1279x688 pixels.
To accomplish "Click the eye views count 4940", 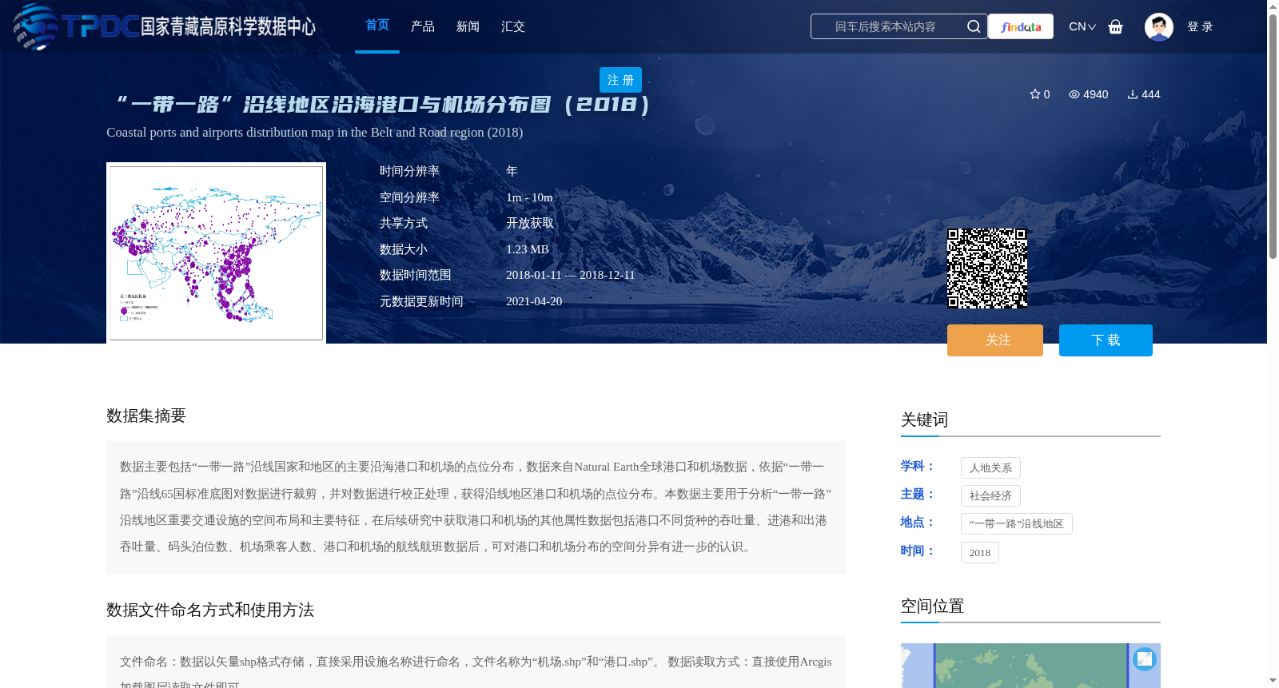I will point(1088,94).
